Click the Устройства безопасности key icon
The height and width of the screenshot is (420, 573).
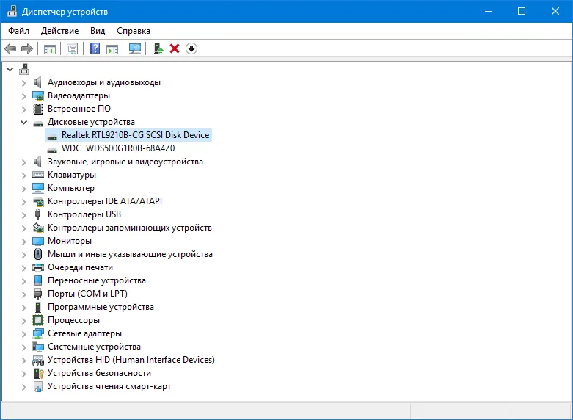tap(38, 373)
